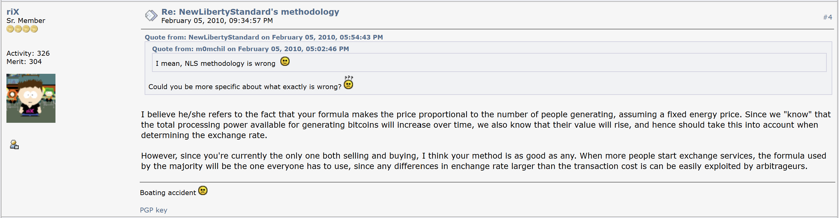
Task: Click the post message icon beside the title
Action: coord(151,15)
